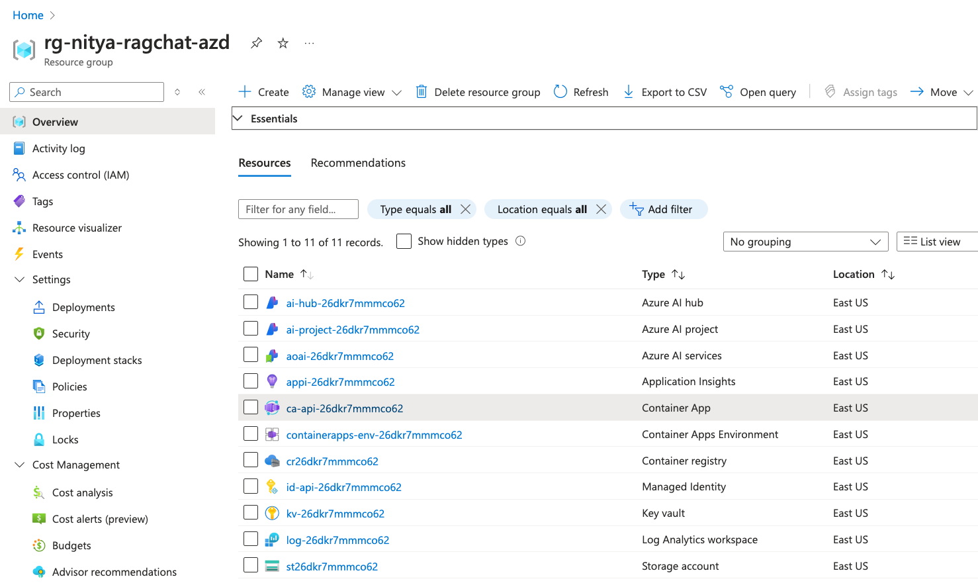Click the Add filter button
Image resolution: width=978 pixels, height=587 pixels.
pos(664,209)
